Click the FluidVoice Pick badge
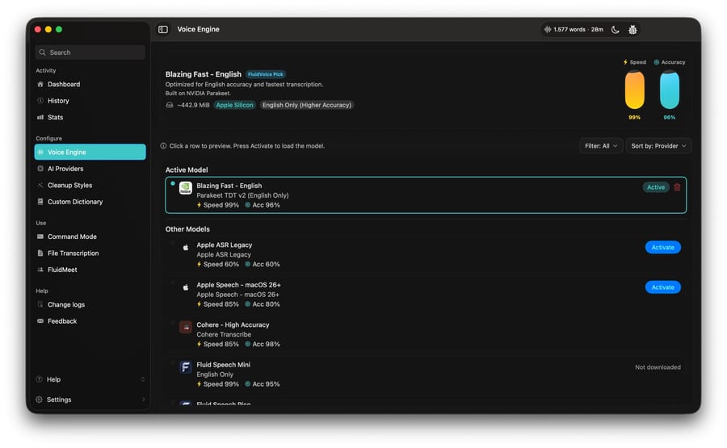727x448 pixels. 265,74
